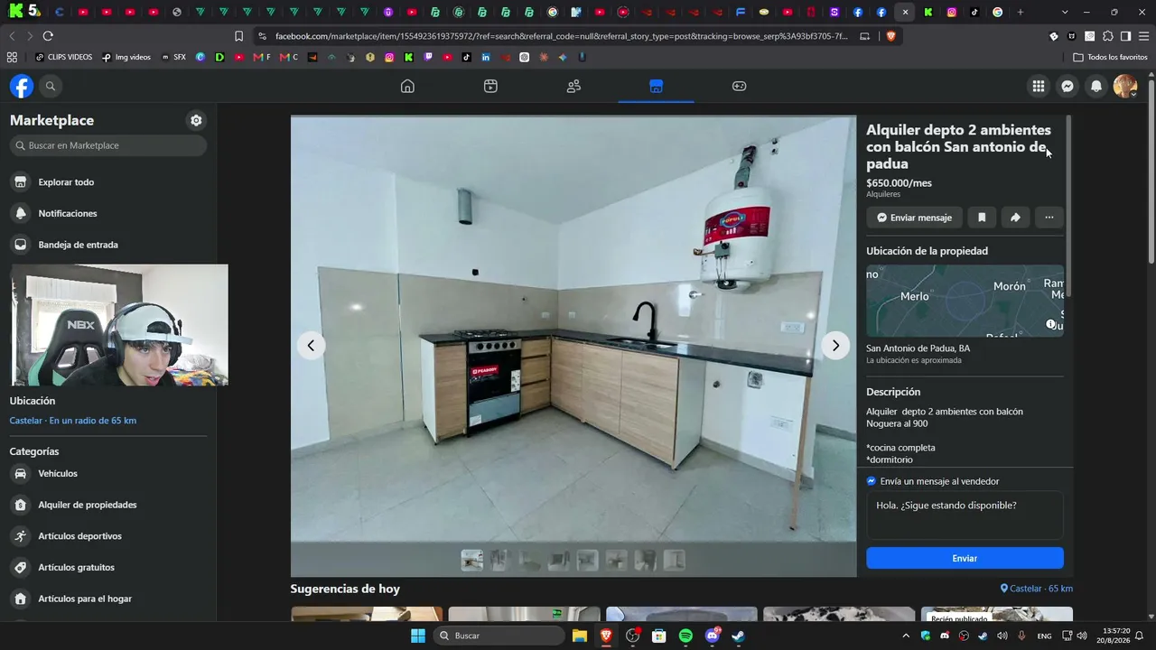Reload the page in the browser

tap(48, 36)
